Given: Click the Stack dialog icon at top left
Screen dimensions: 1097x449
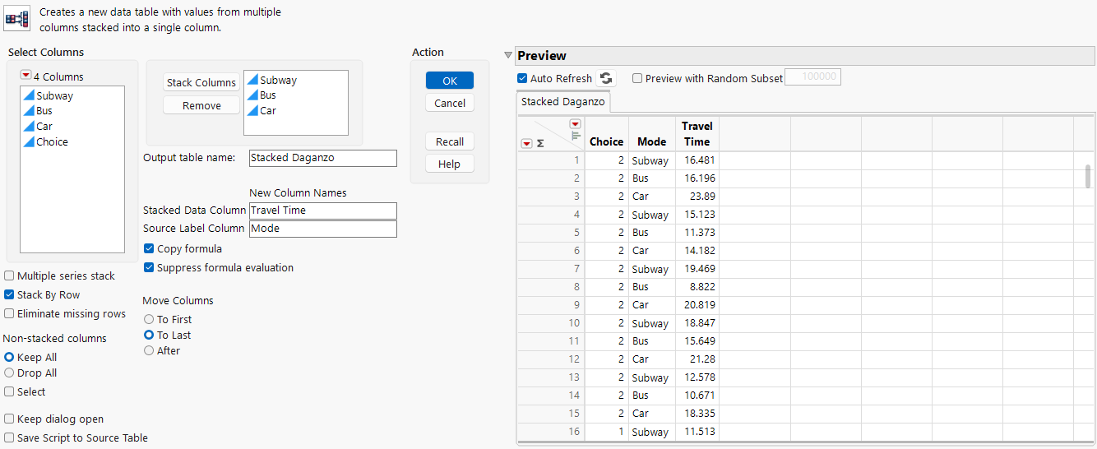Looking at the screenshot, I should (x=17, y=18).
